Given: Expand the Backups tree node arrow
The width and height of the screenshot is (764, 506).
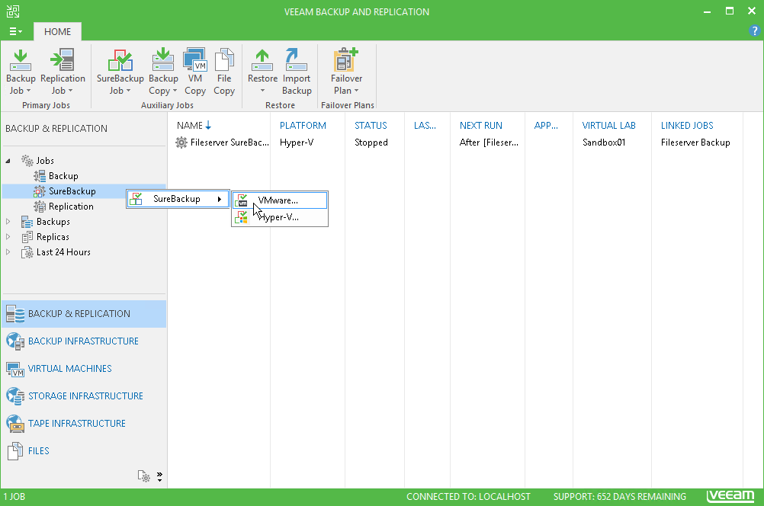Looking at the screenshot, I should point(8,222).
